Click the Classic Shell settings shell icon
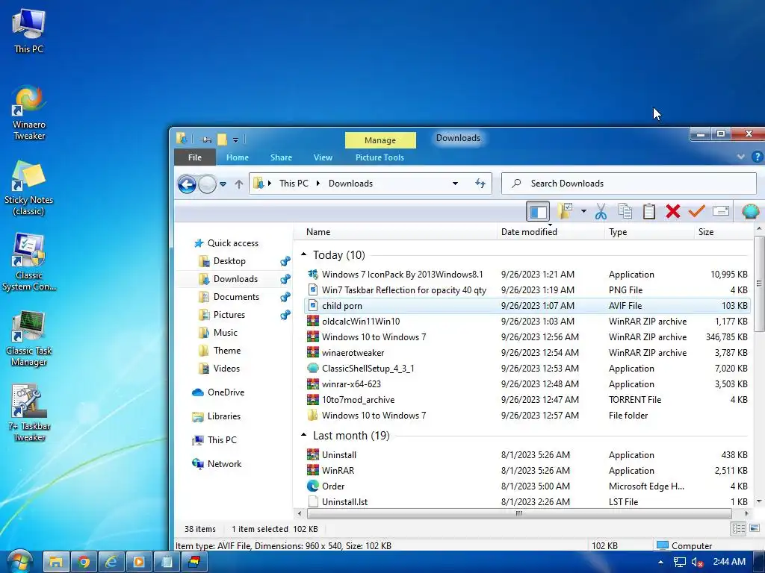 click(750, 211)
